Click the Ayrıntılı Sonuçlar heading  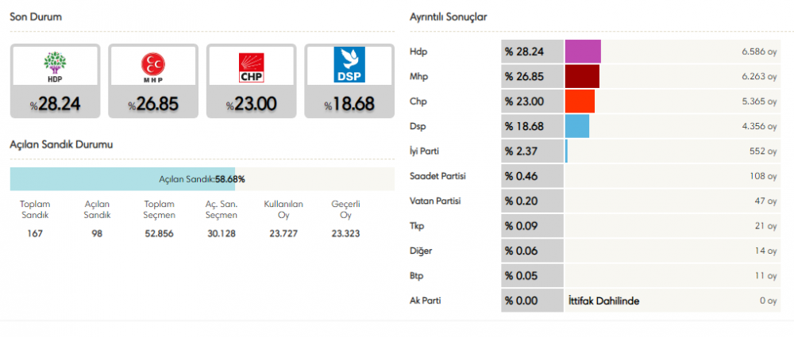448,17
